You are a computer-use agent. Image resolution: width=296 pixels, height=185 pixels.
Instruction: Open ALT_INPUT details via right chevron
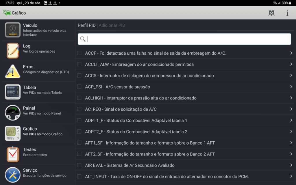(291, 176)
